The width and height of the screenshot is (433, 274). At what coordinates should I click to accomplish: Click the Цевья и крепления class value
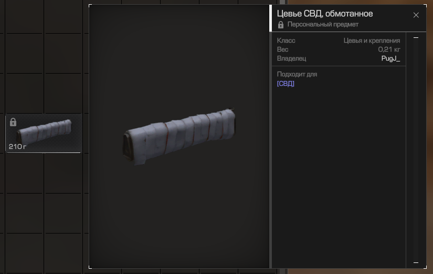[x=372, y=40]
